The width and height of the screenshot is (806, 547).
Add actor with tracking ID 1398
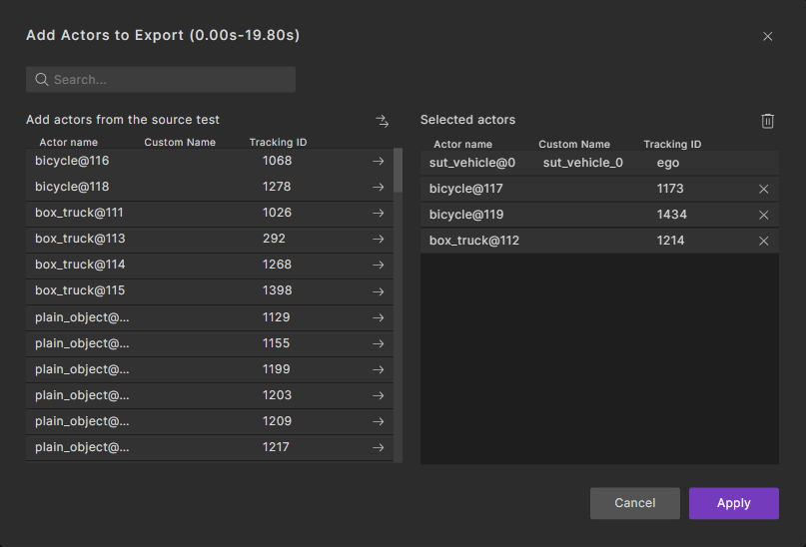tap(379, 290)
